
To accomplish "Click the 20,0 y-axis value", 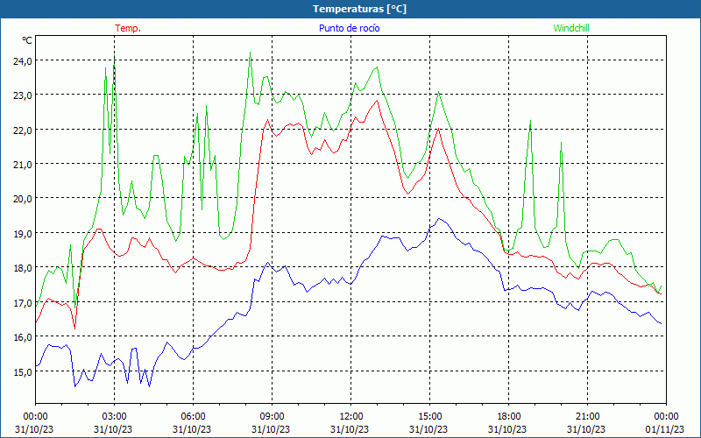I will (23, 199).
